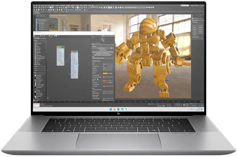Click the Box button under Object Type

click(x=194, y=25)
